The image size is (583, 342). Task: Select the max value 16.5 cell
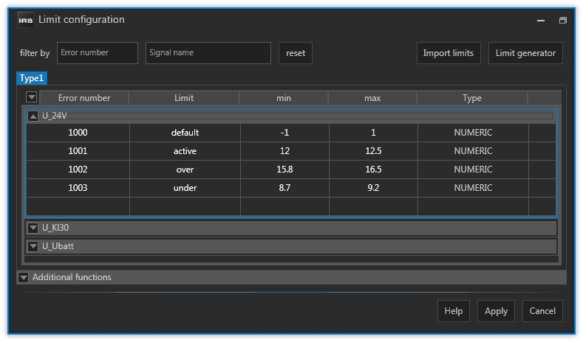(373, 170)
